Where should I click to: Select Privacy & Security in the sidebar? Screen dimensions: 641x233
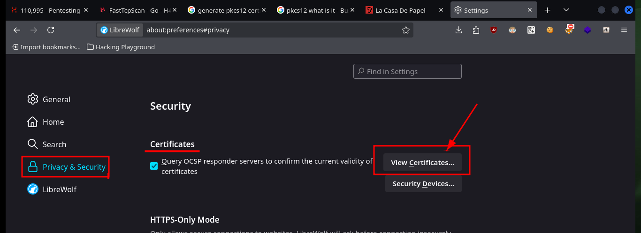[x=66, y=167]
